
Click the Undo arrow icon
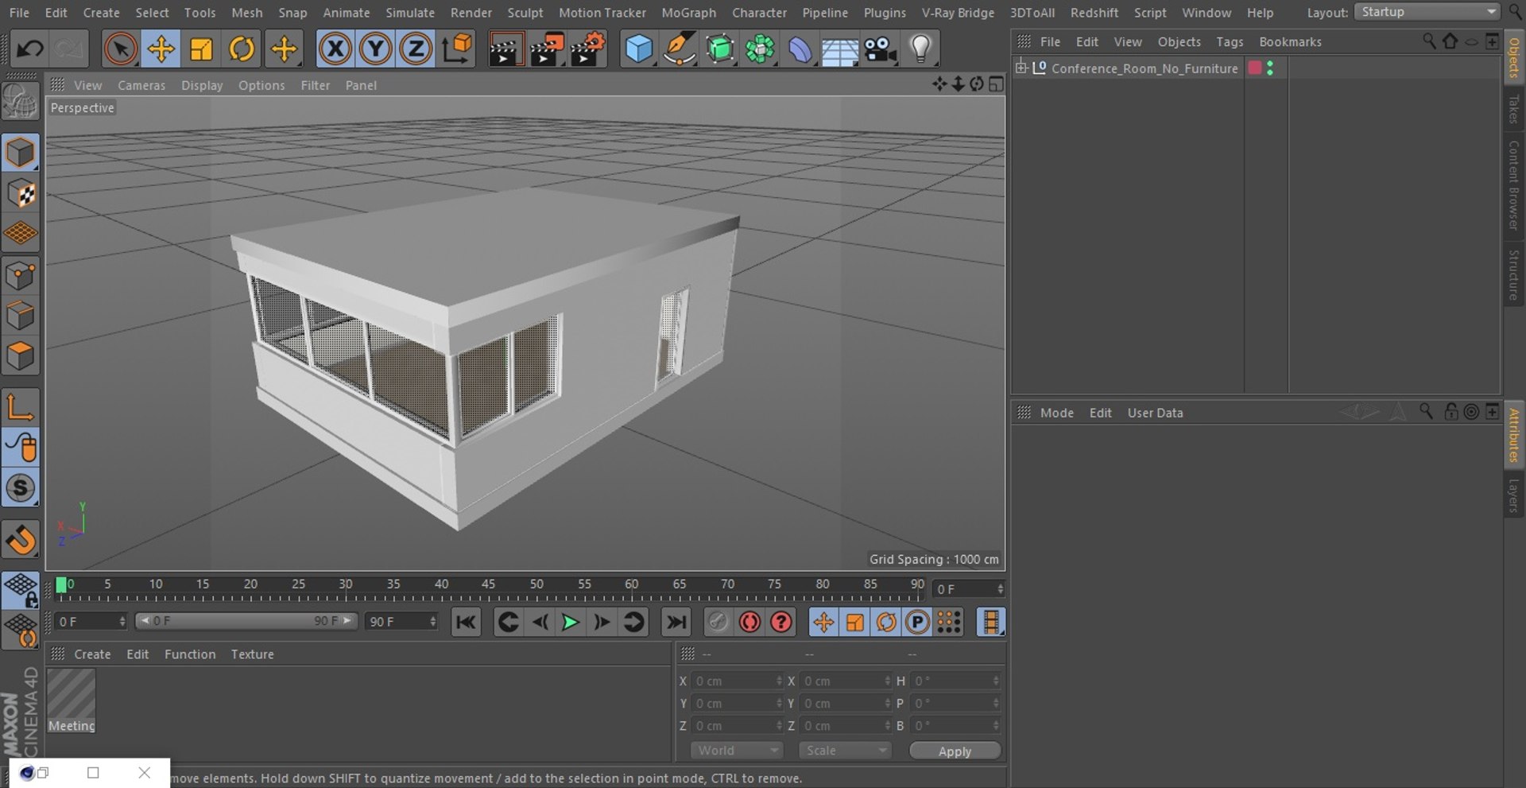pyautogui.click(x=29, y=49)
